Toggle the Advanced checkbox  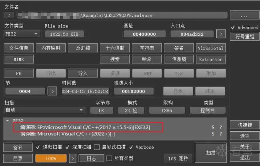tap(233, 28)
